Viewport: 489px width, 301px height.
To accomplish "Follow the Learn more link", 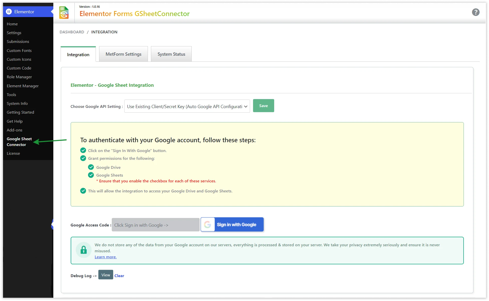I will click(105, 257).
